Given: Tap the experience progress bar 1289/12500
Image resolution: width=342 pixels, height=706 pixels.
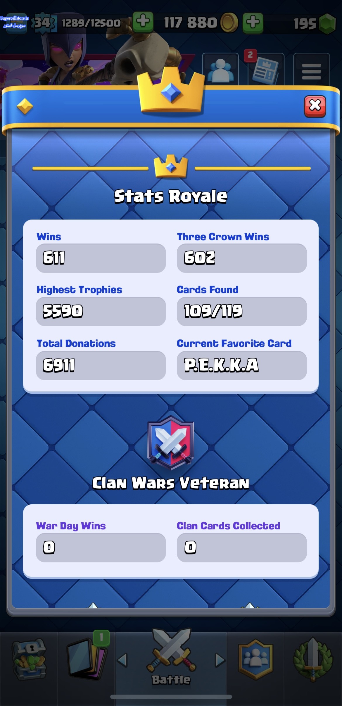Looking at the screenshot, I should pyautogui.click(x=91, y=23).
